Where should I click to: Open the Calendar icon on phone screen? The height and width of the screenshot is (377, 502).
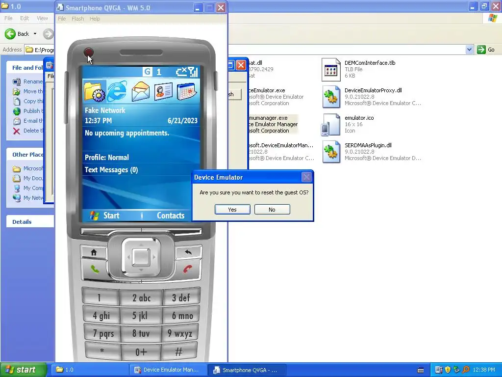[186, 91]
